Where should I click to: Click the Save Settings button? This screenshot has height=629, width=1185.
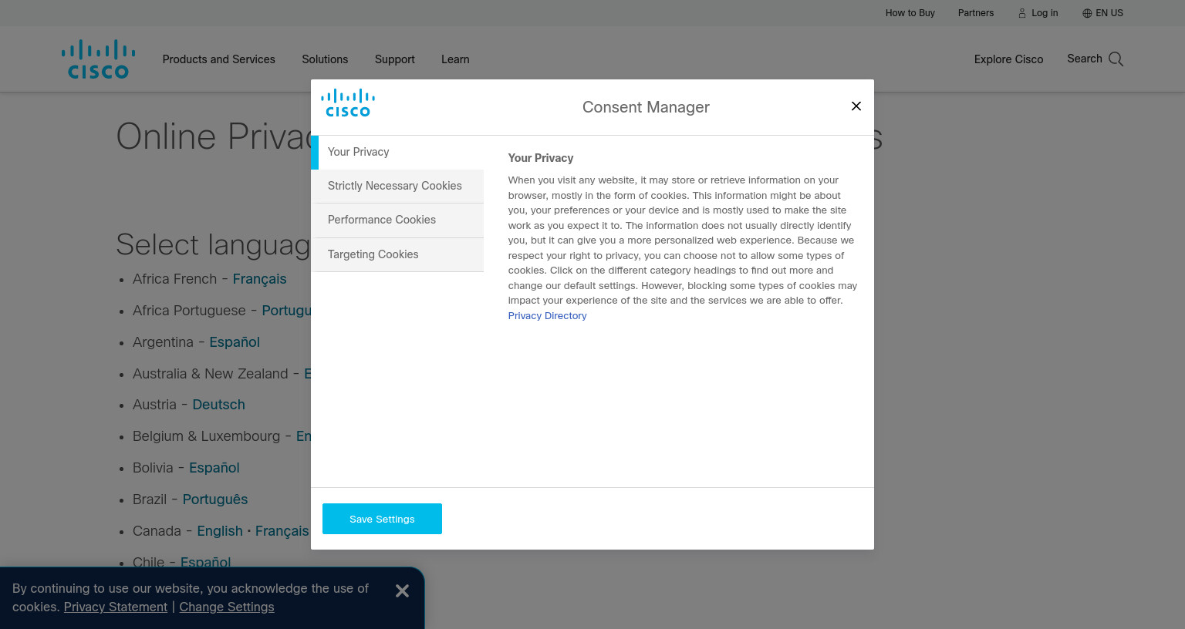pyautogui.click(x=382, y=519)
